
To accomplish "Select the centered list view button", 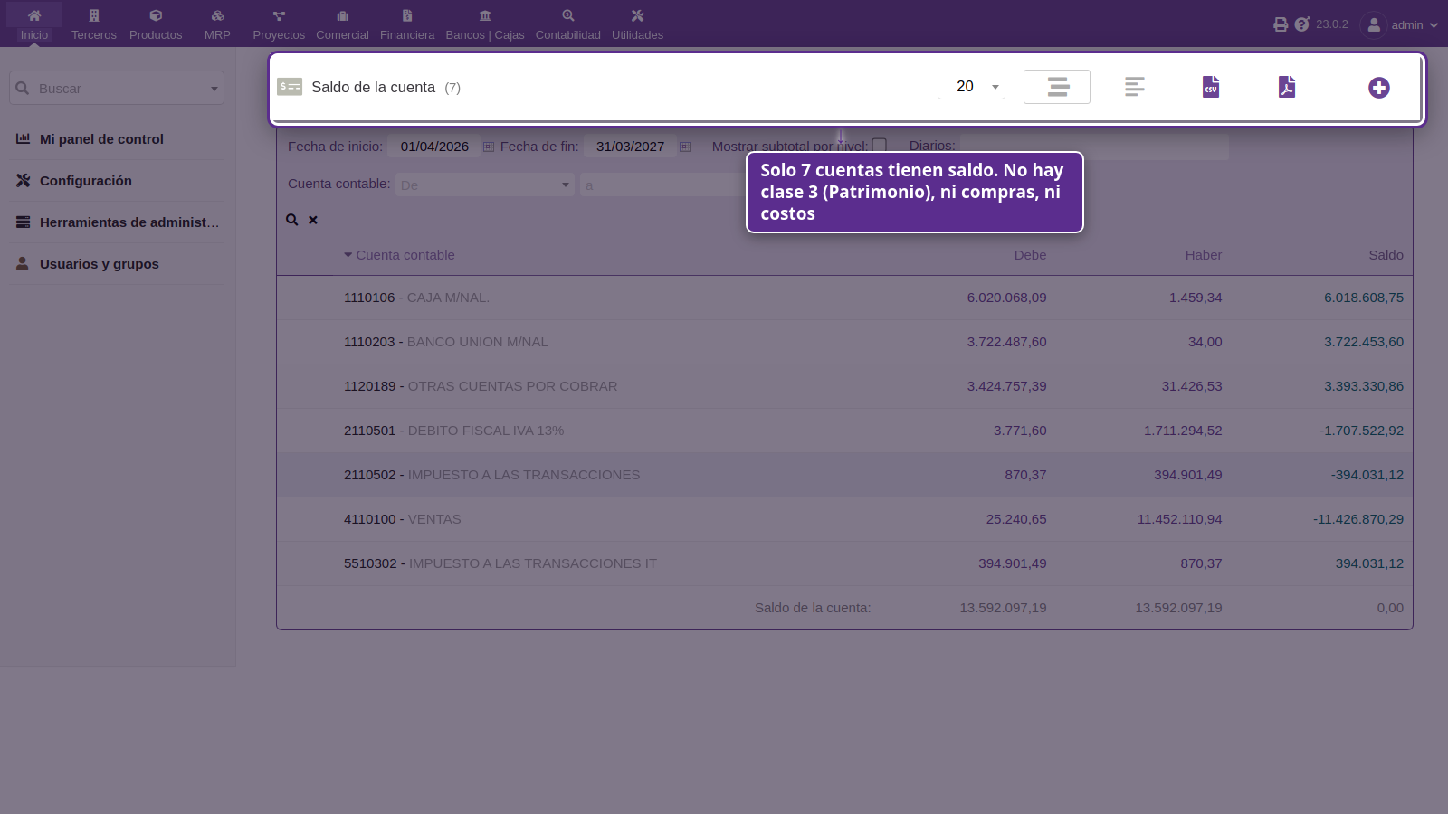I will pos(1057,87).
